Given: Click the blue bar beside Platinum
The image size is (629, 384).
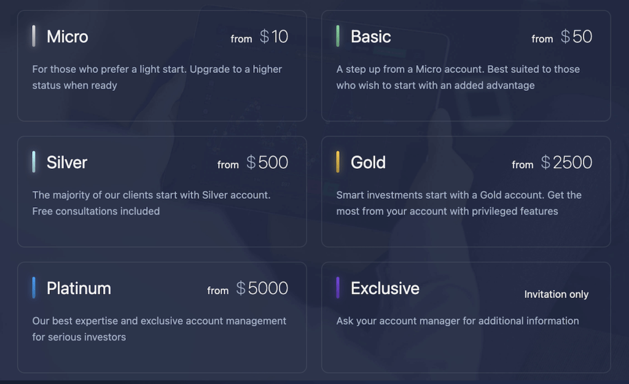Looking at the screenshot, I should point(34,288).
